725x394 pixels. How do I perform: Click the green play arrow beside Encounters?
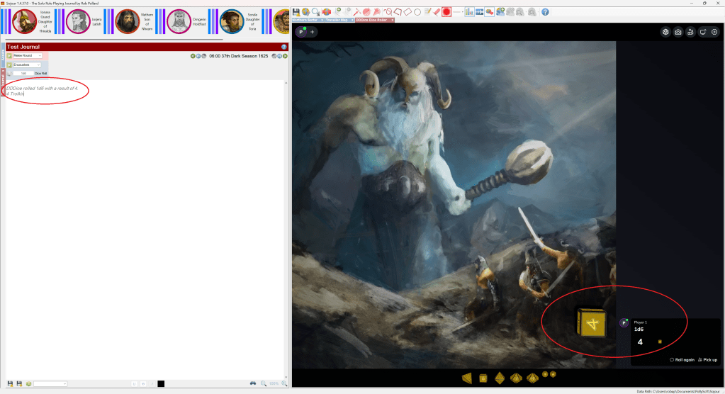tap(9, 64)
